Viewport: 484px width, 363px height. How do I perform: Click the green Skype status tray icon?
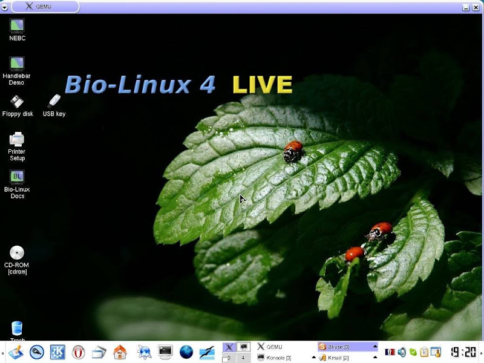413,352
